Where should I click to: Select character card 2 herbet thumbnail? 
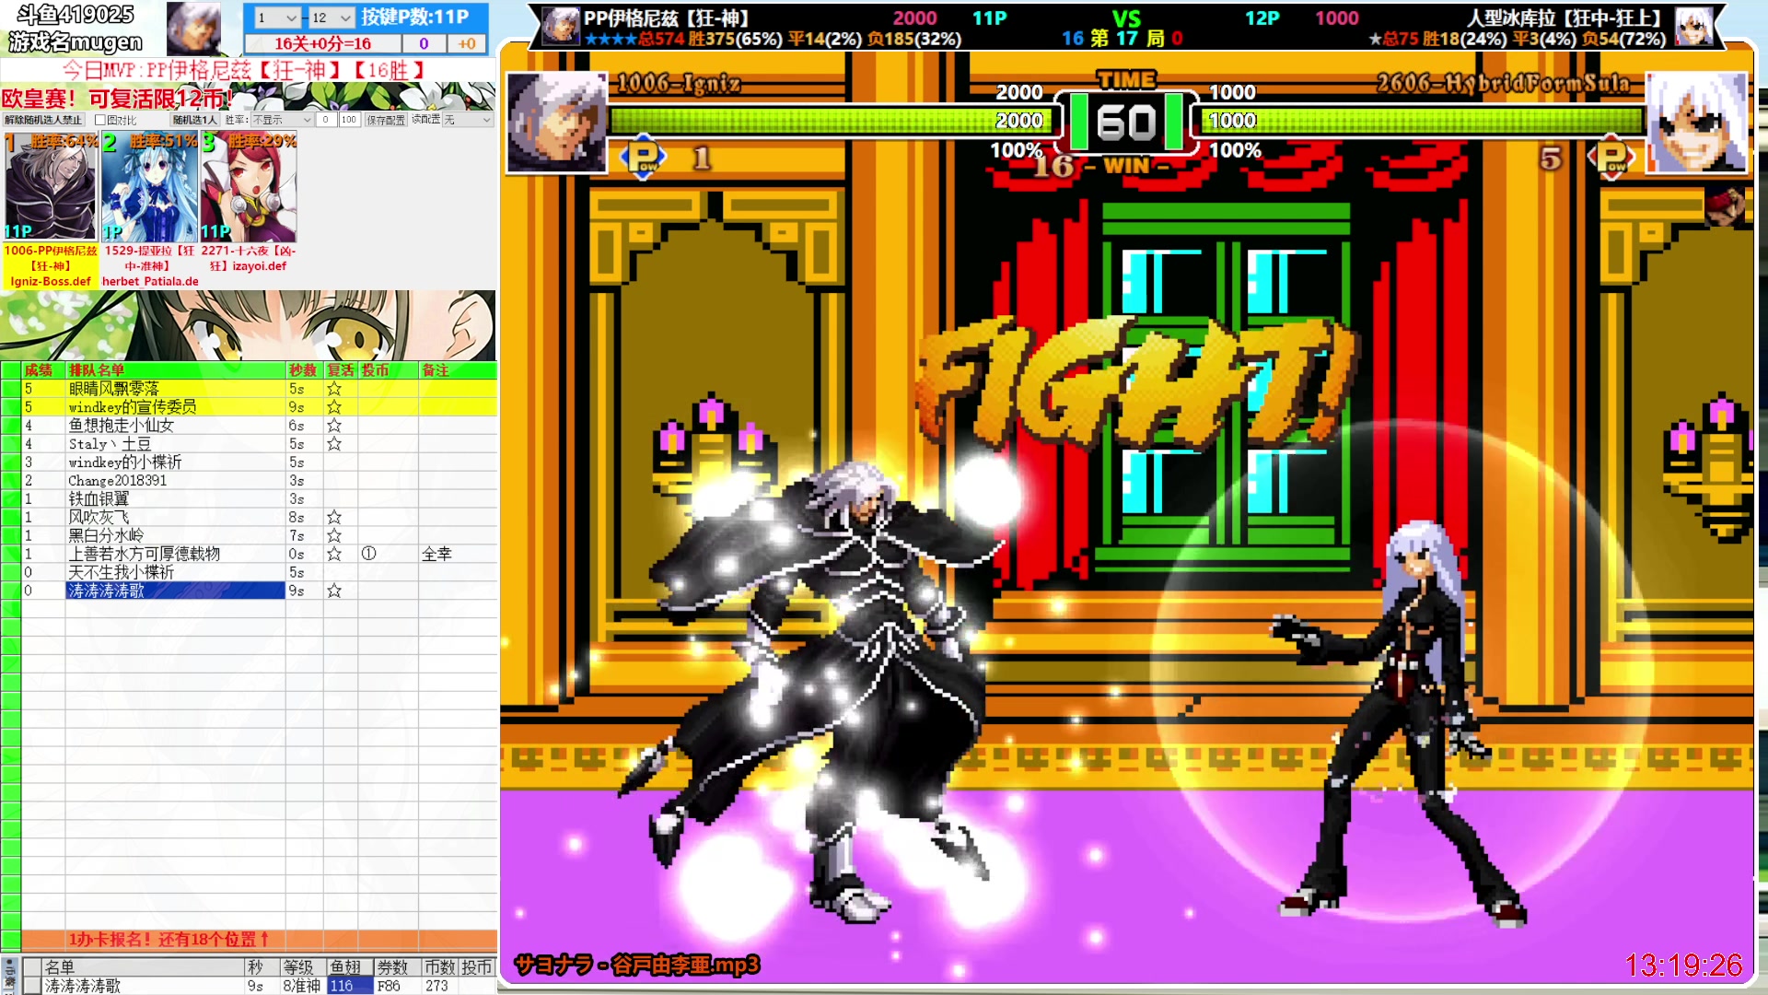pyautogui.click(x=149, y=188)
